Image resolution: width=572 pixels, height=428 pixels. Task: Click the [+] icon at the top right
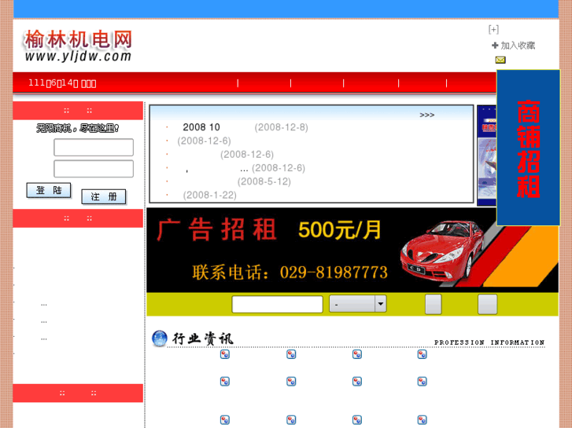(x=493, y=29)
